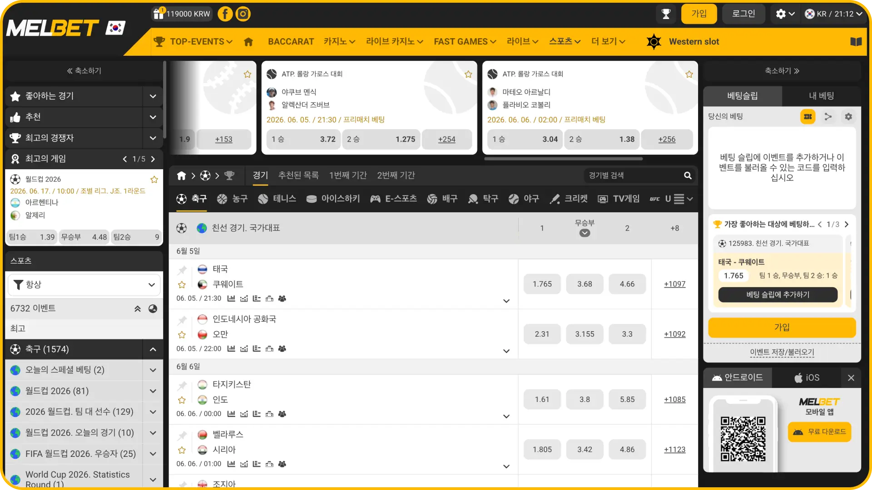Expand markets for Thailand vs Kuwait
Screen dimensions: 872x490
506,301
